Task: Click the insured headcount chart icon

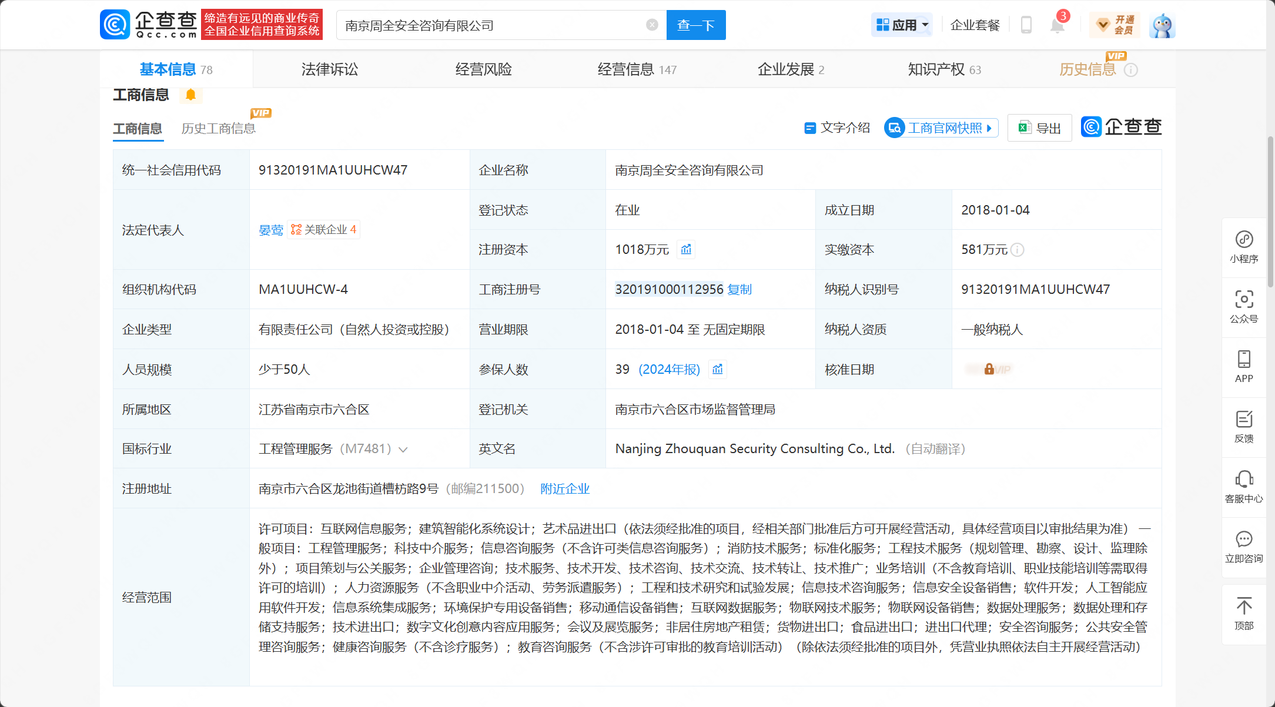Action: tap(718, 369)
